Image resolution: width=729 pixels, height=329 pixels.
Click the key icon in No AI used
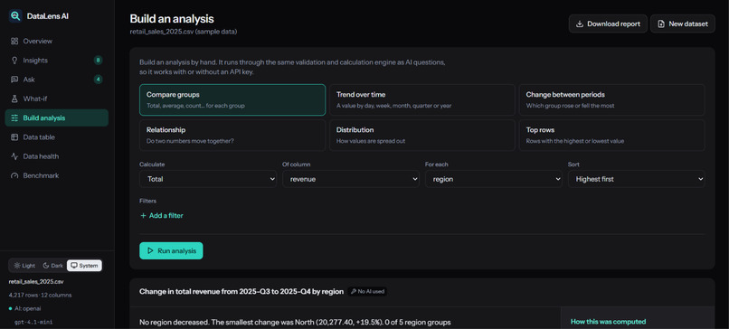click(354, 292)
